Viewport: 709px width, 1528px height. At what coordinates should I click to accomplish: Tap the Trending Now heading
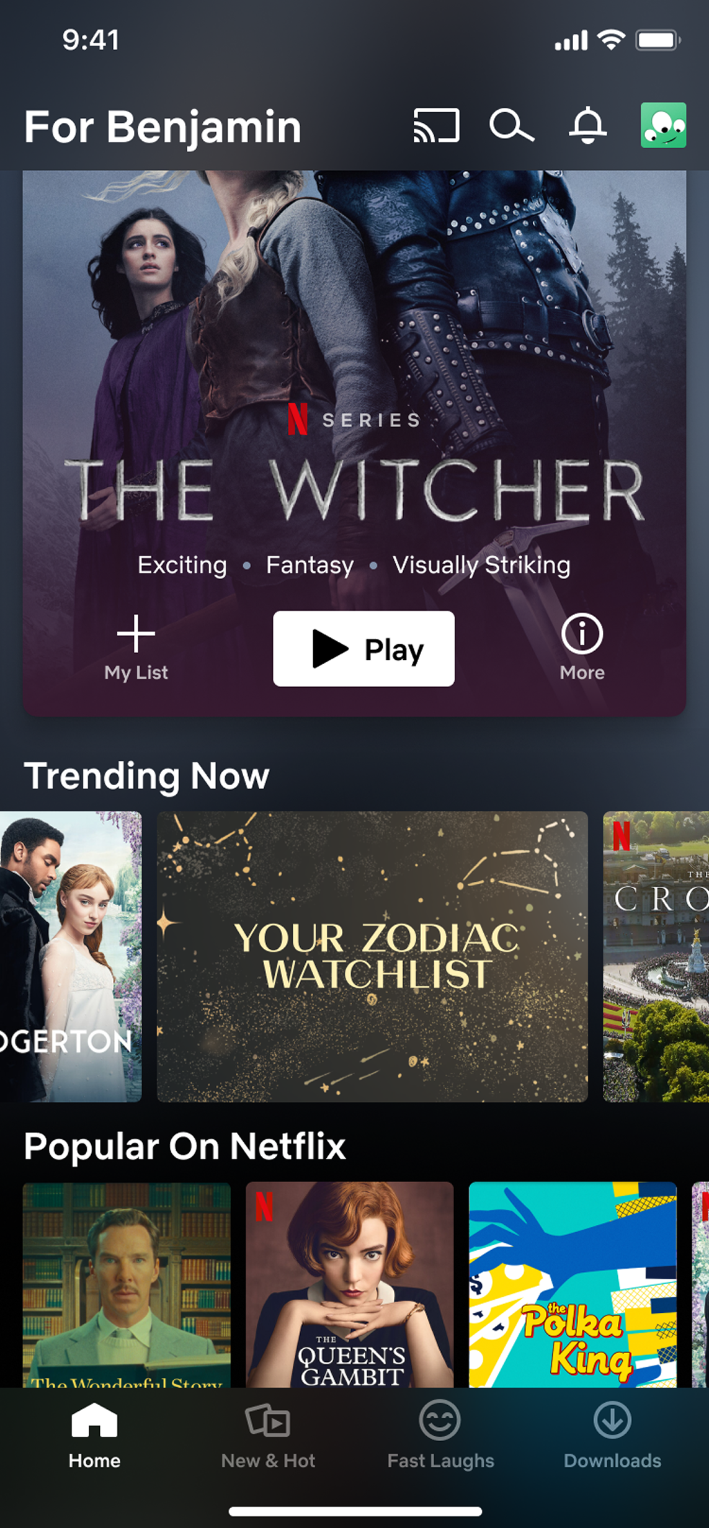tap(146, 776)
